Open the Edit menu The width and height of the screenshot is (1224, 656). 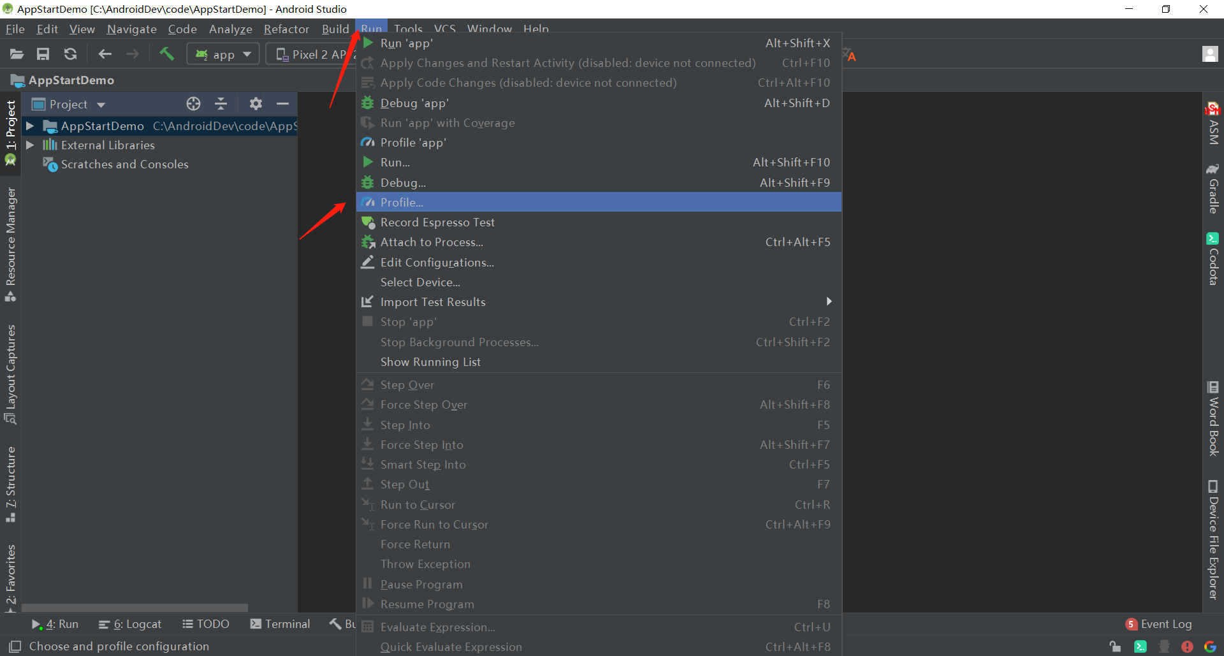47,29
